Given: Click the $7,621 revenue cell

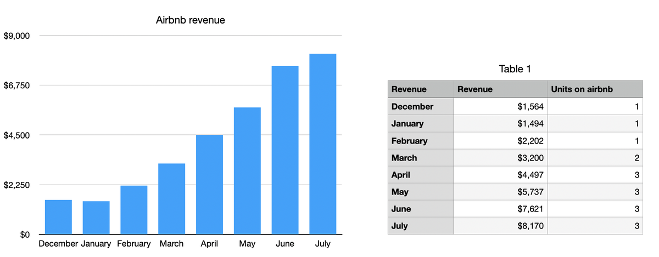Looking at the screenshot, I should coord(501,209).
